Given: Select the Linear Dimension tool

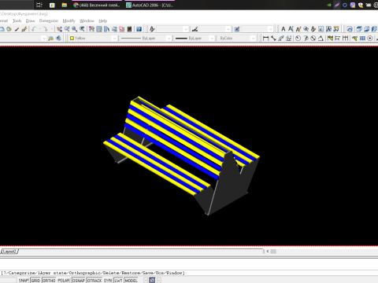Looking at the screenshot, I should tap(265, 39).
